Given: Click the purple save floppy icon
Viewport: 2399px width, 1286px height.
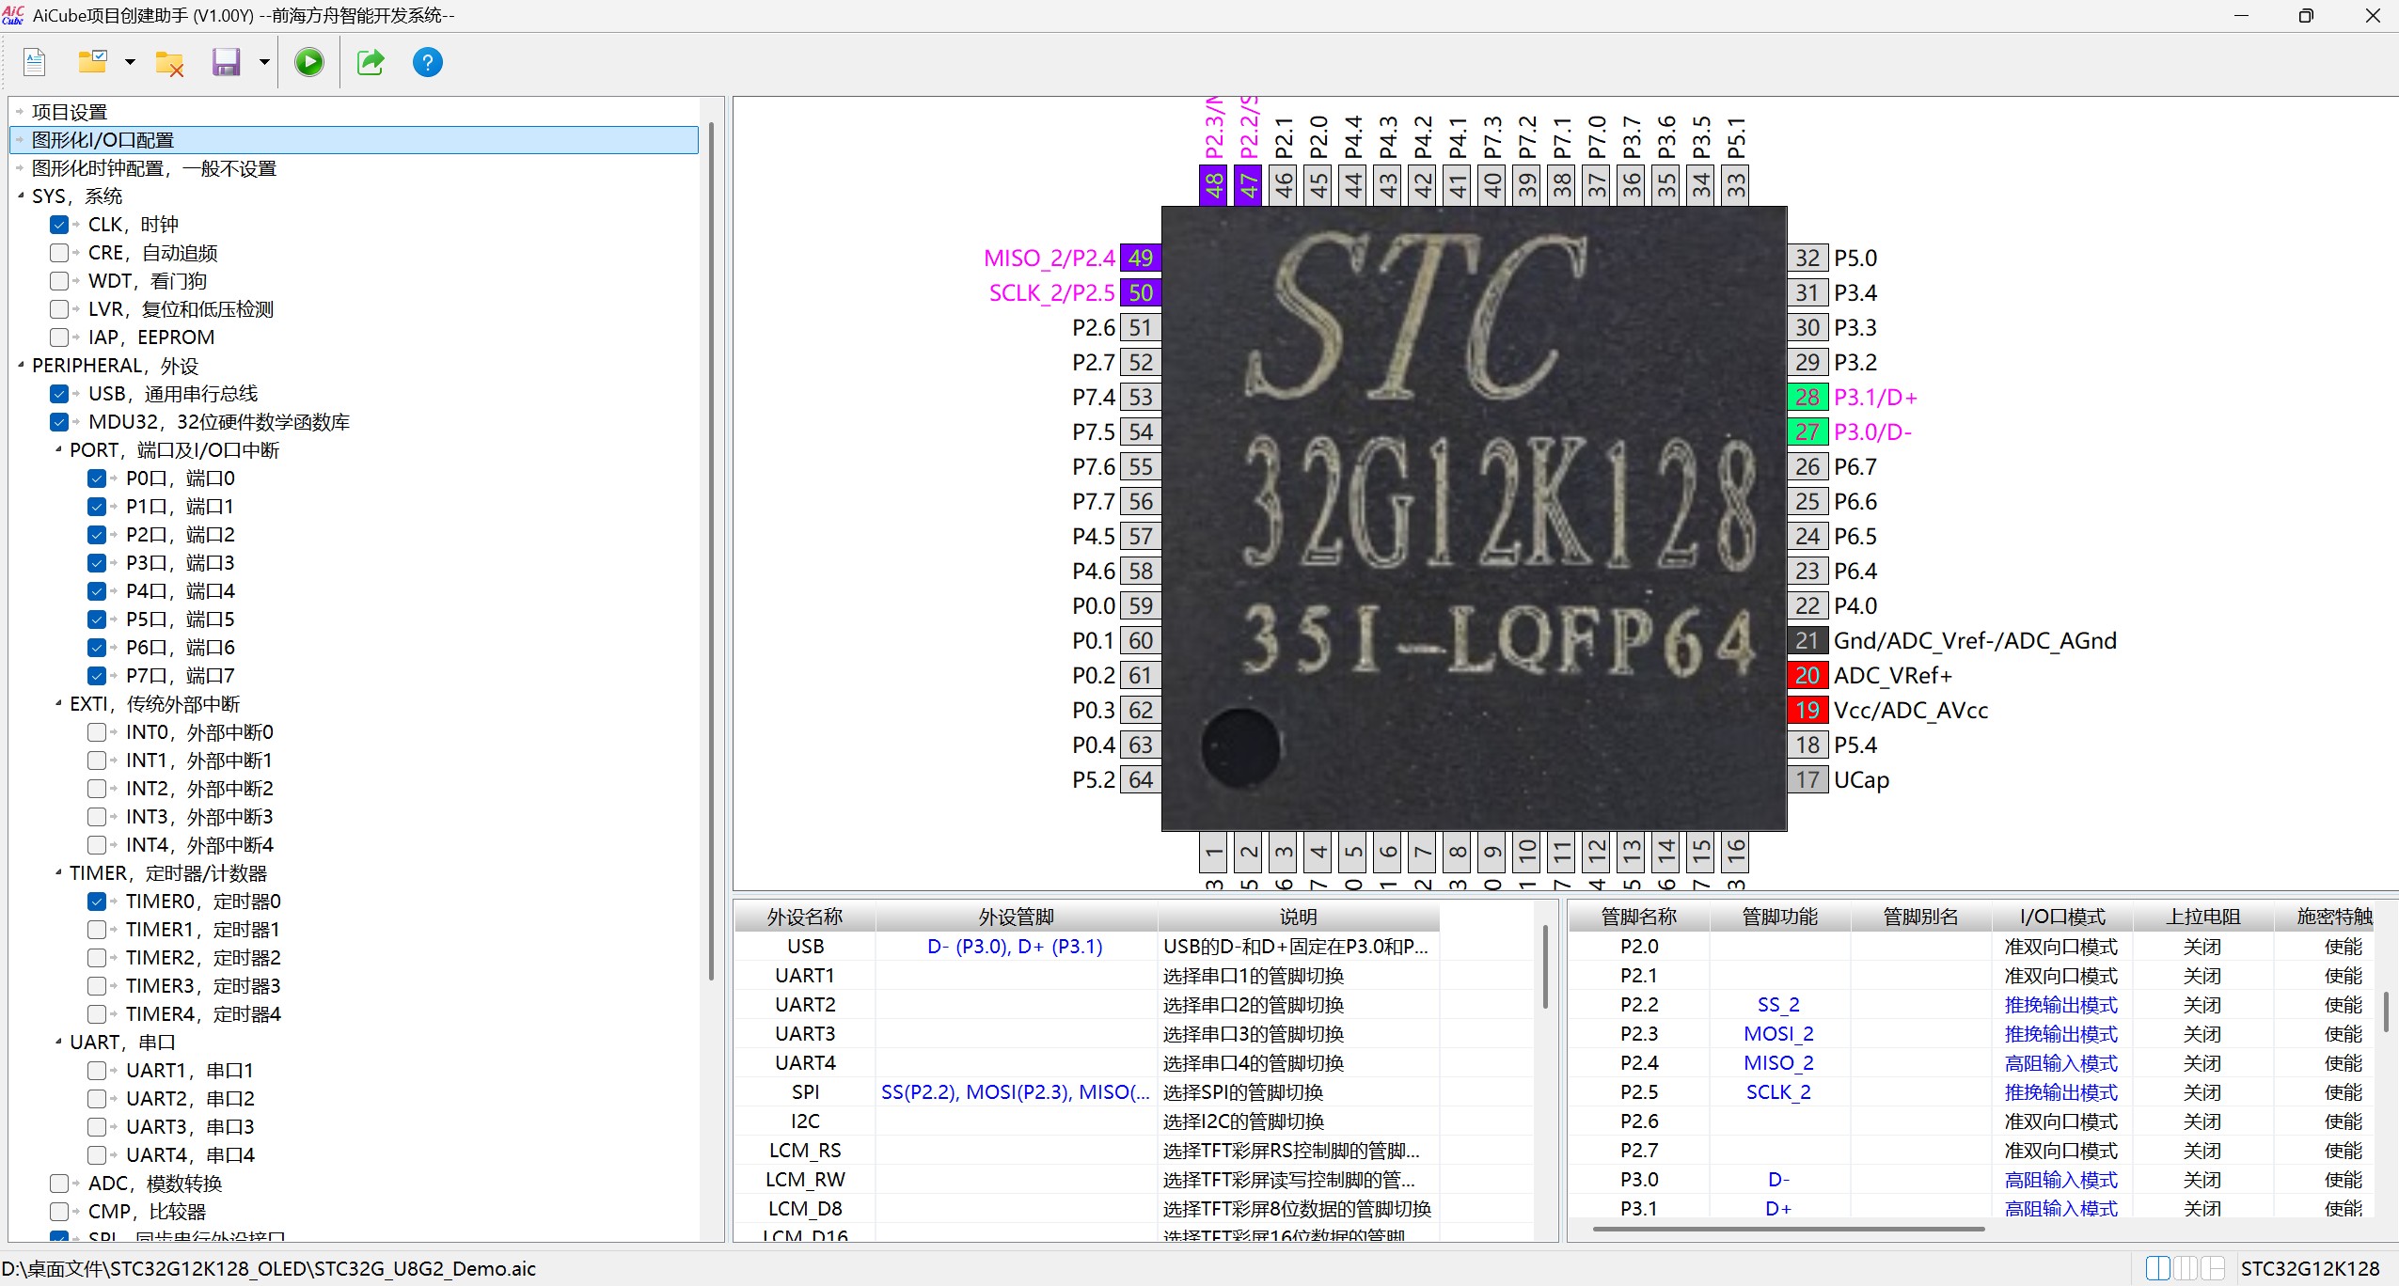Looking at the screenshot, I should (x=226, y=63).
